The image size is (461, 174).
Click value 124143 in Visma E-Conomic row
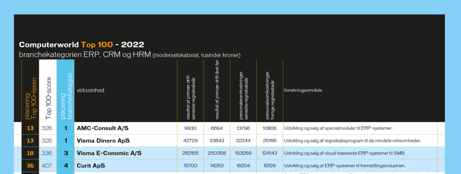(270, 153)
